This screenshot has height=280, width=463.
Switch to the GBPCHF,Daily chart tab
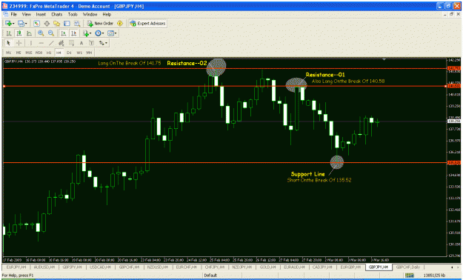tap(408, 267)
